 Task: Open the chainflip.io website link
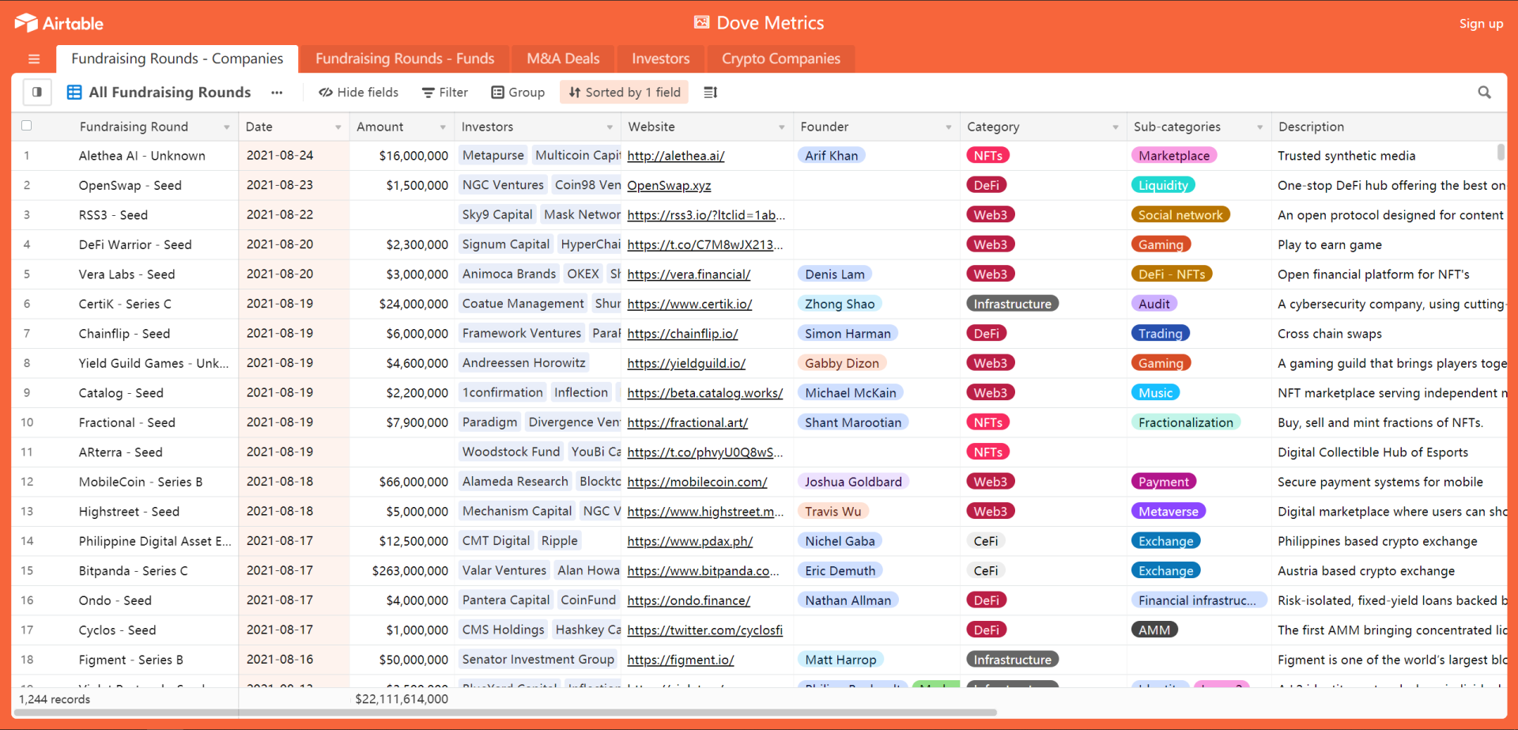[682, 334]
